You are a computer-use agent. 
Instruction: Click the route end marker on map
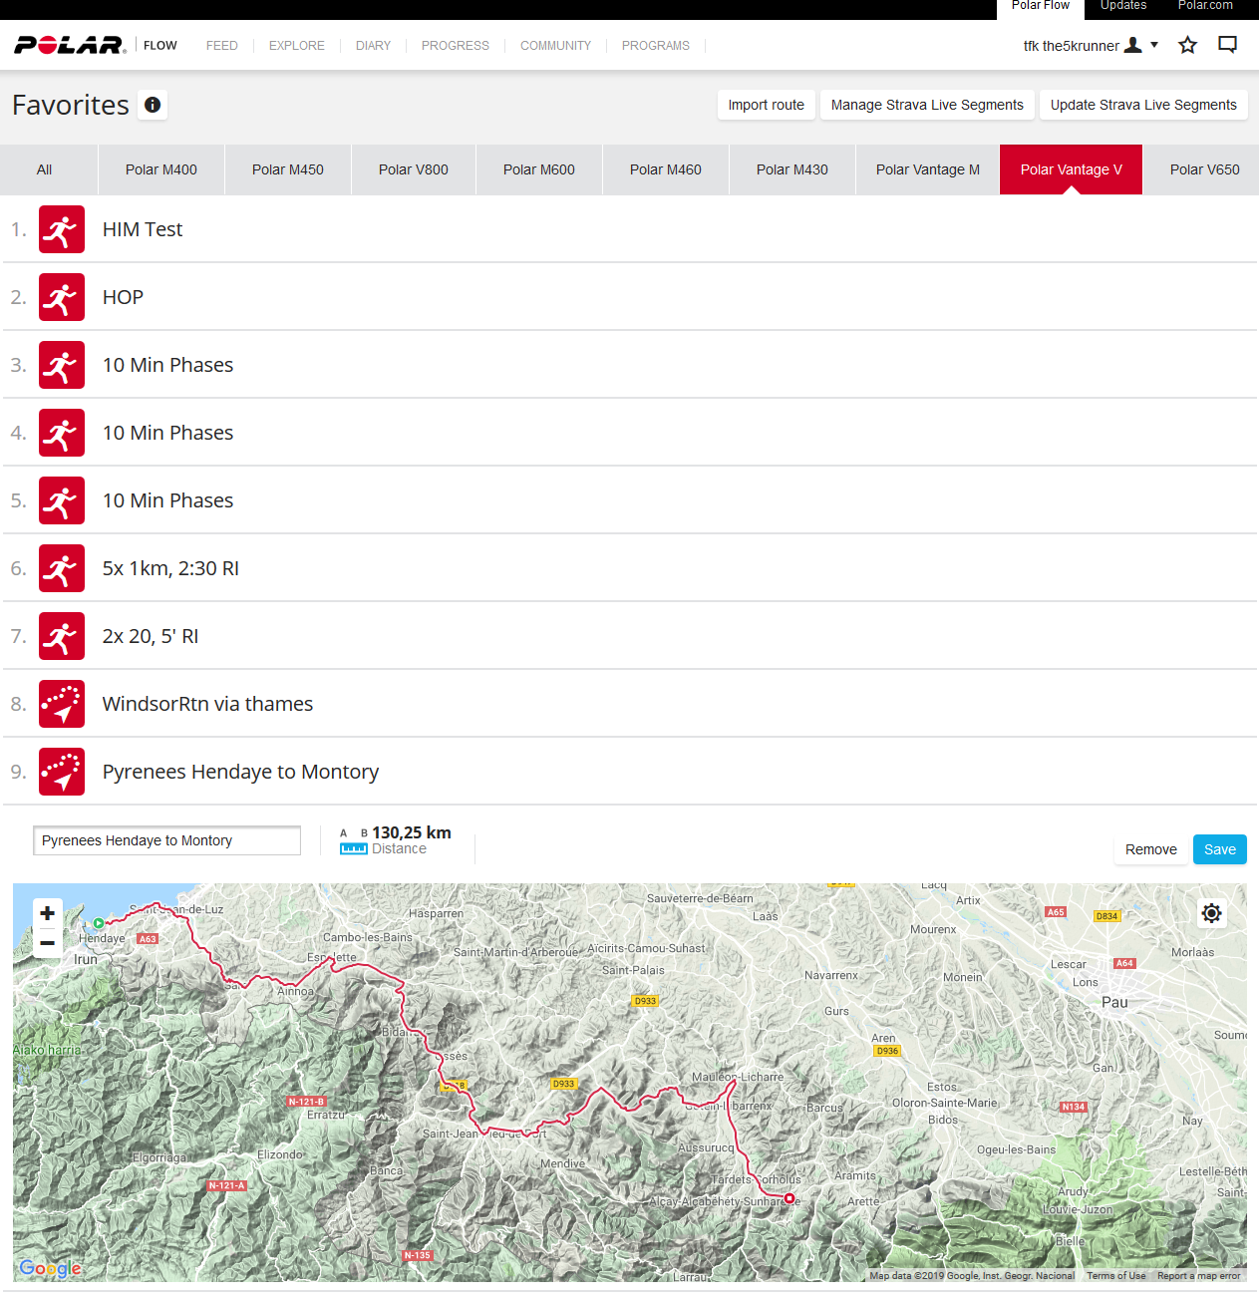(x=788, y=1198)
